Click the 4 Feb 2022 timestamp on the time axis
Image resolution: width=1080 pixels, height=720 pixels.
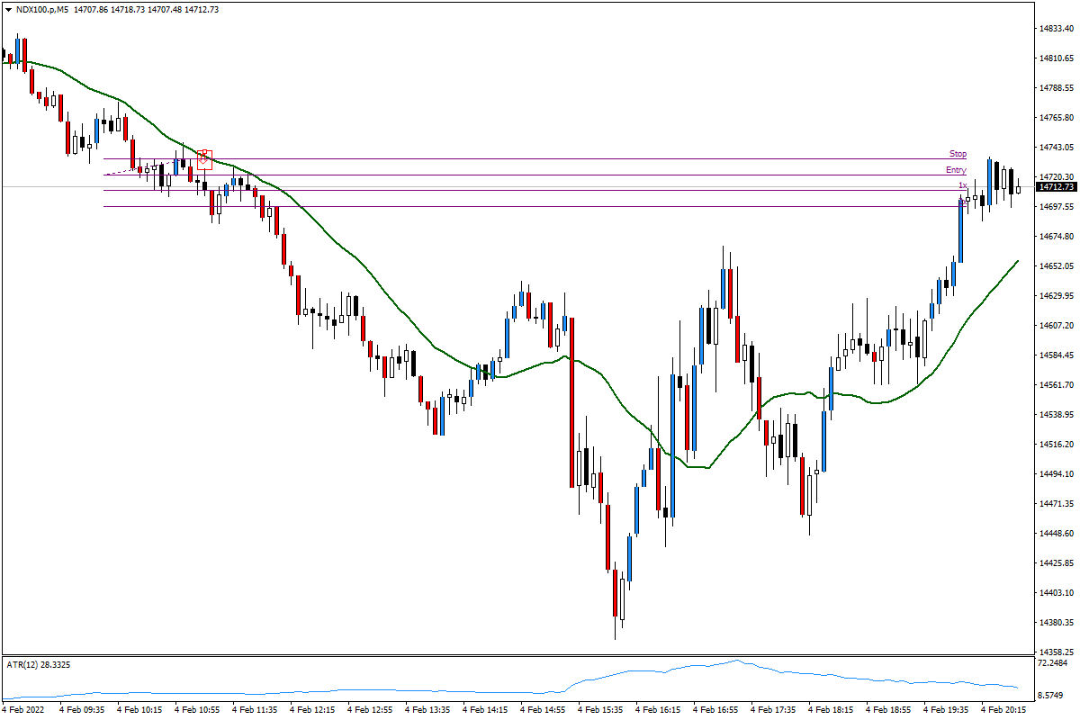tap(22, 709)
